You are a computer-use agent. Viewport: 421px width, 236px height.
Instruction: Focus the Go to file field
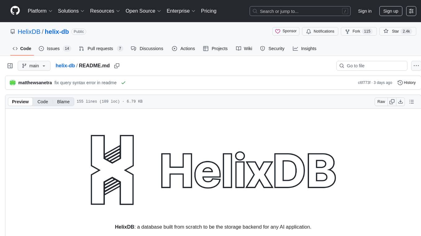tap(372, 66)
